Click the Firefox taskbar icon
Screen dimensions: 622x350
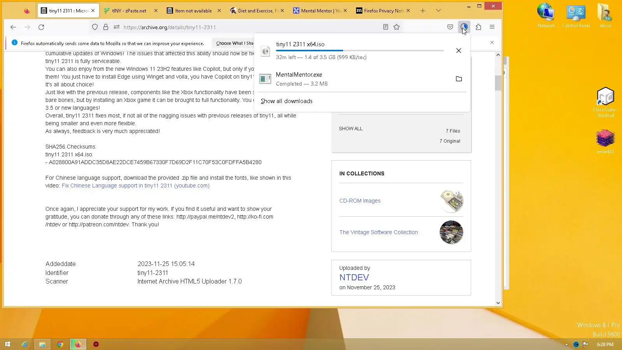point(78,344)
